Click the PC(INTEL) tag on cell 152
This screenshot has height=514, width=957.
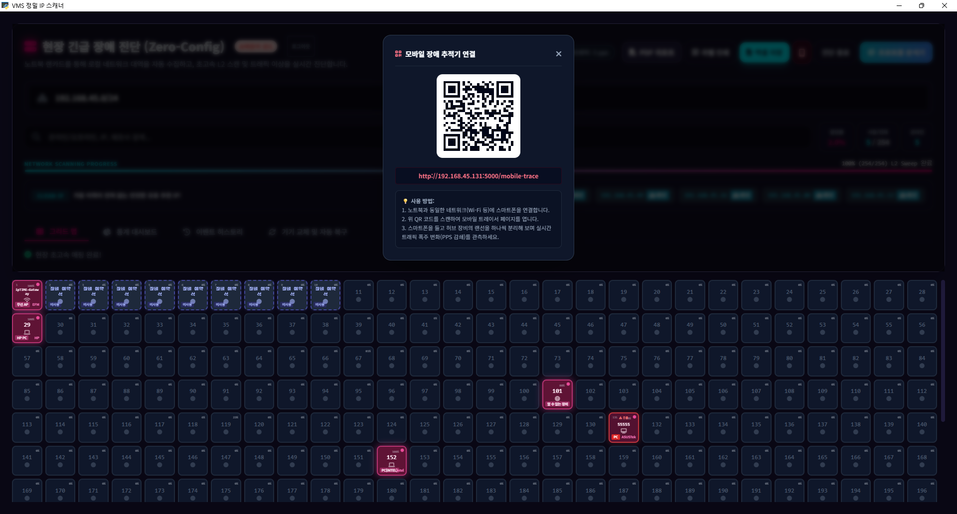[389, 470]
